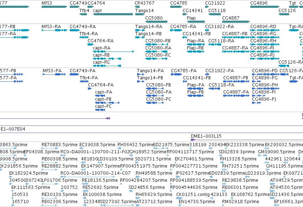Select the GH11195.5prime EST label
303x207 pixels.
pos(284,166)
